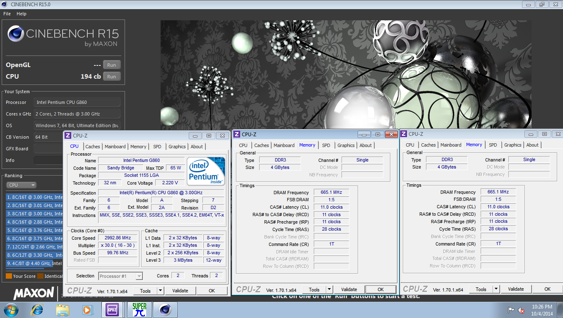Click the brown Identical System color swatch
This screenshot has width=563, height=318.
[x=40, y=276]
